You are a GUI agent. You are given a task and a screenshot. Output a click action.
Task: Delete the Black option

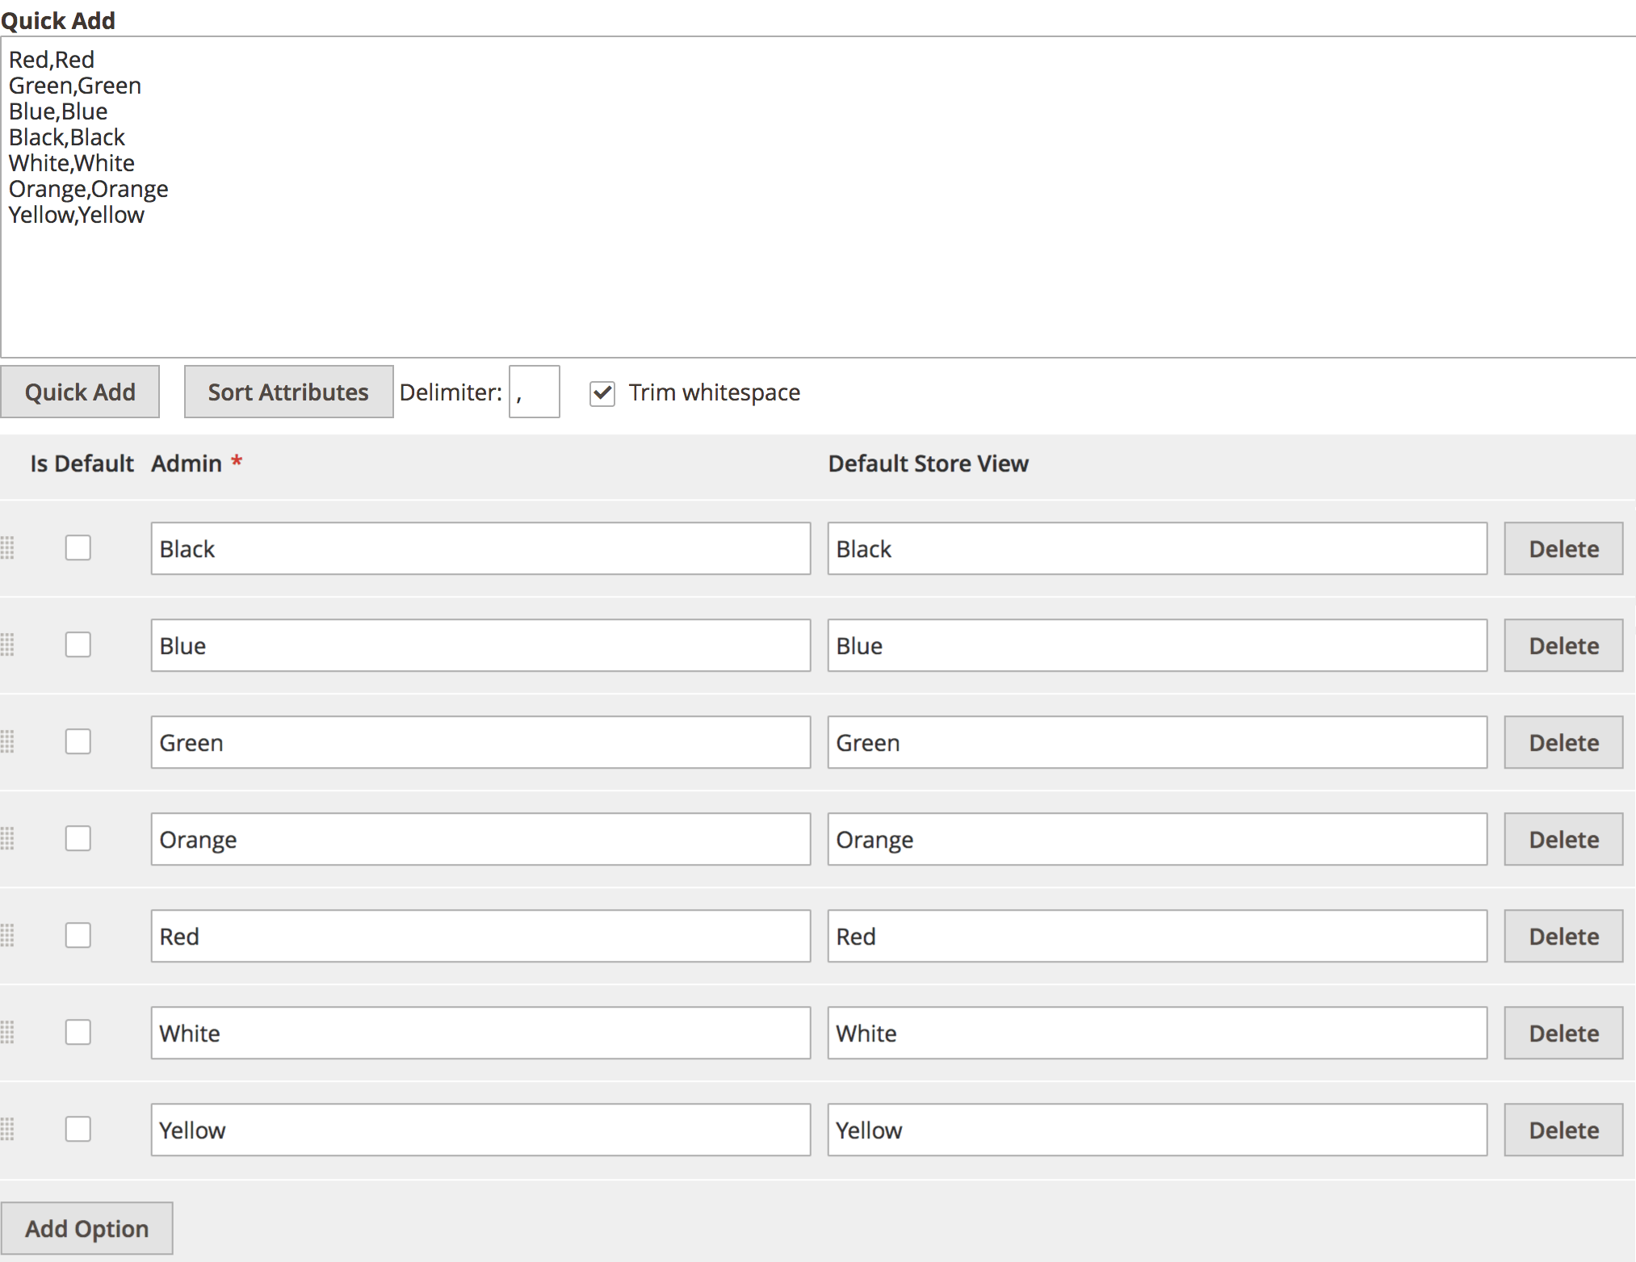(x=1563, y=548)
